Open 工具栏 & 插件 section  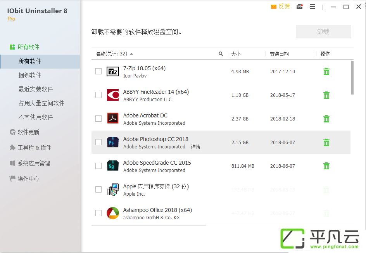point(30,148)
